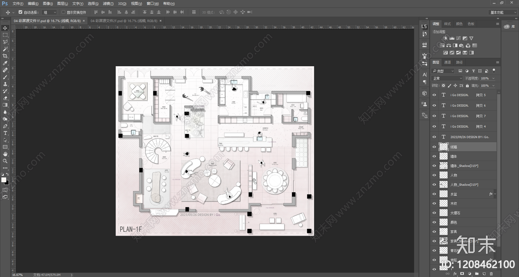The width and height of the screenshot is (519, 277).
Task: Open the 基本功能 workspace dropdown
Action: (x=502, y=12)
